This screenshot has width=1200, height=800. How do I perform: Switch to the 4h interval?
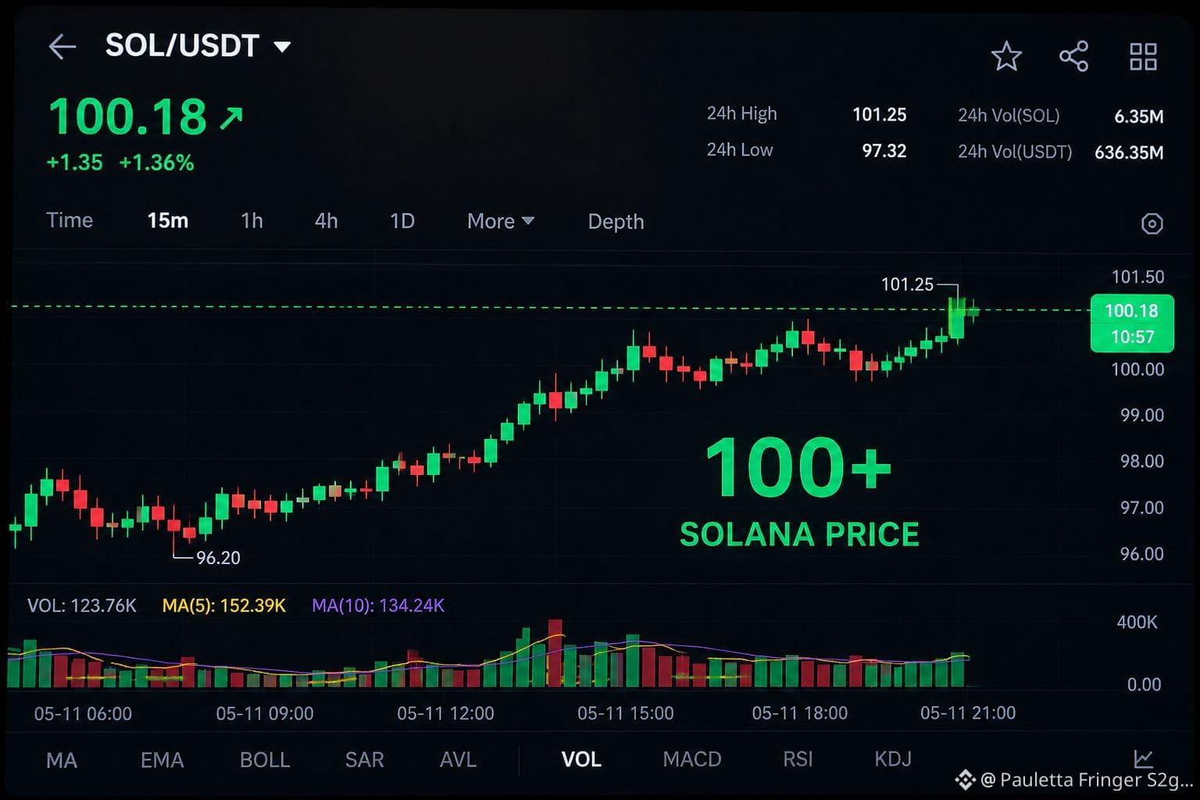[x=326, y=221]
